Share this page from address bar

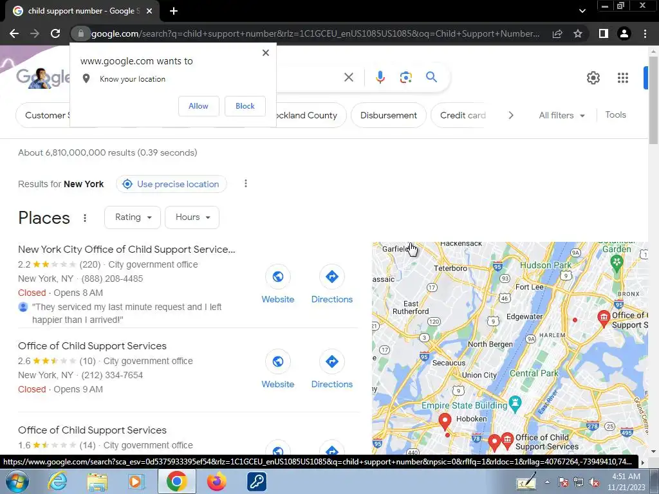click(x=557, y=33)
